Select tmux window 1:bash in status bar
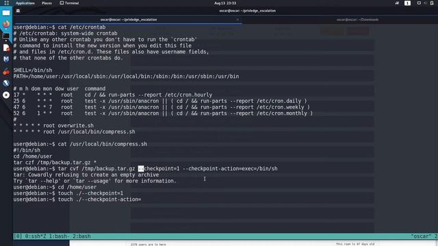 pos(60,236)
